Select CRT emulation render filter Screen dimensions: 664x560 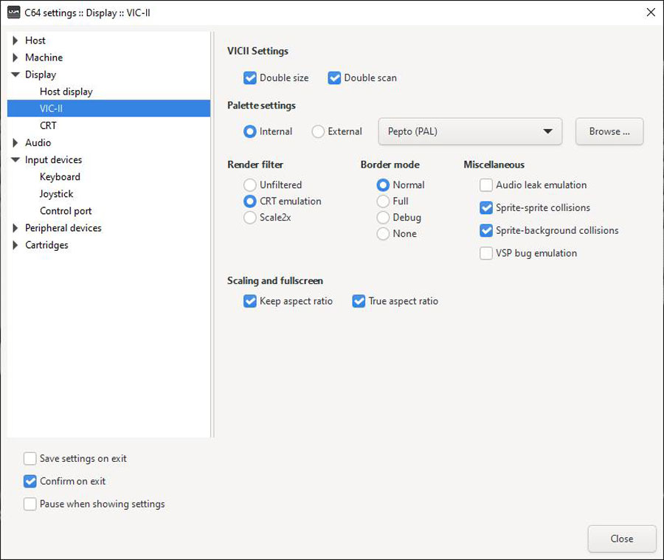(250, 201)
